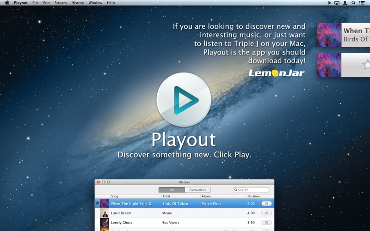The image size is (370, 231).
Task: Click the action button in the Lonely Ghost row
Action: (x=266, y=222)
